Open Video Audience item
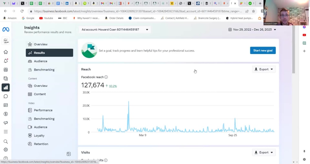 coord(49,127)
